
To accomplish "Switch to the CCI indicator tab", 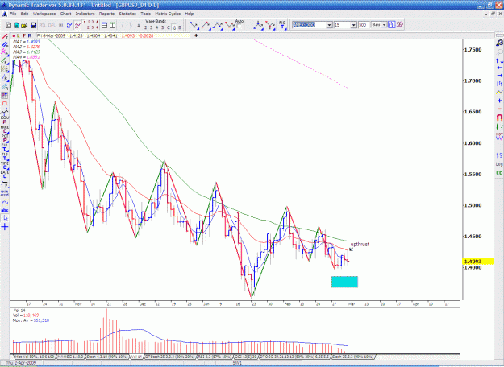I will click(x=246, y=357).
